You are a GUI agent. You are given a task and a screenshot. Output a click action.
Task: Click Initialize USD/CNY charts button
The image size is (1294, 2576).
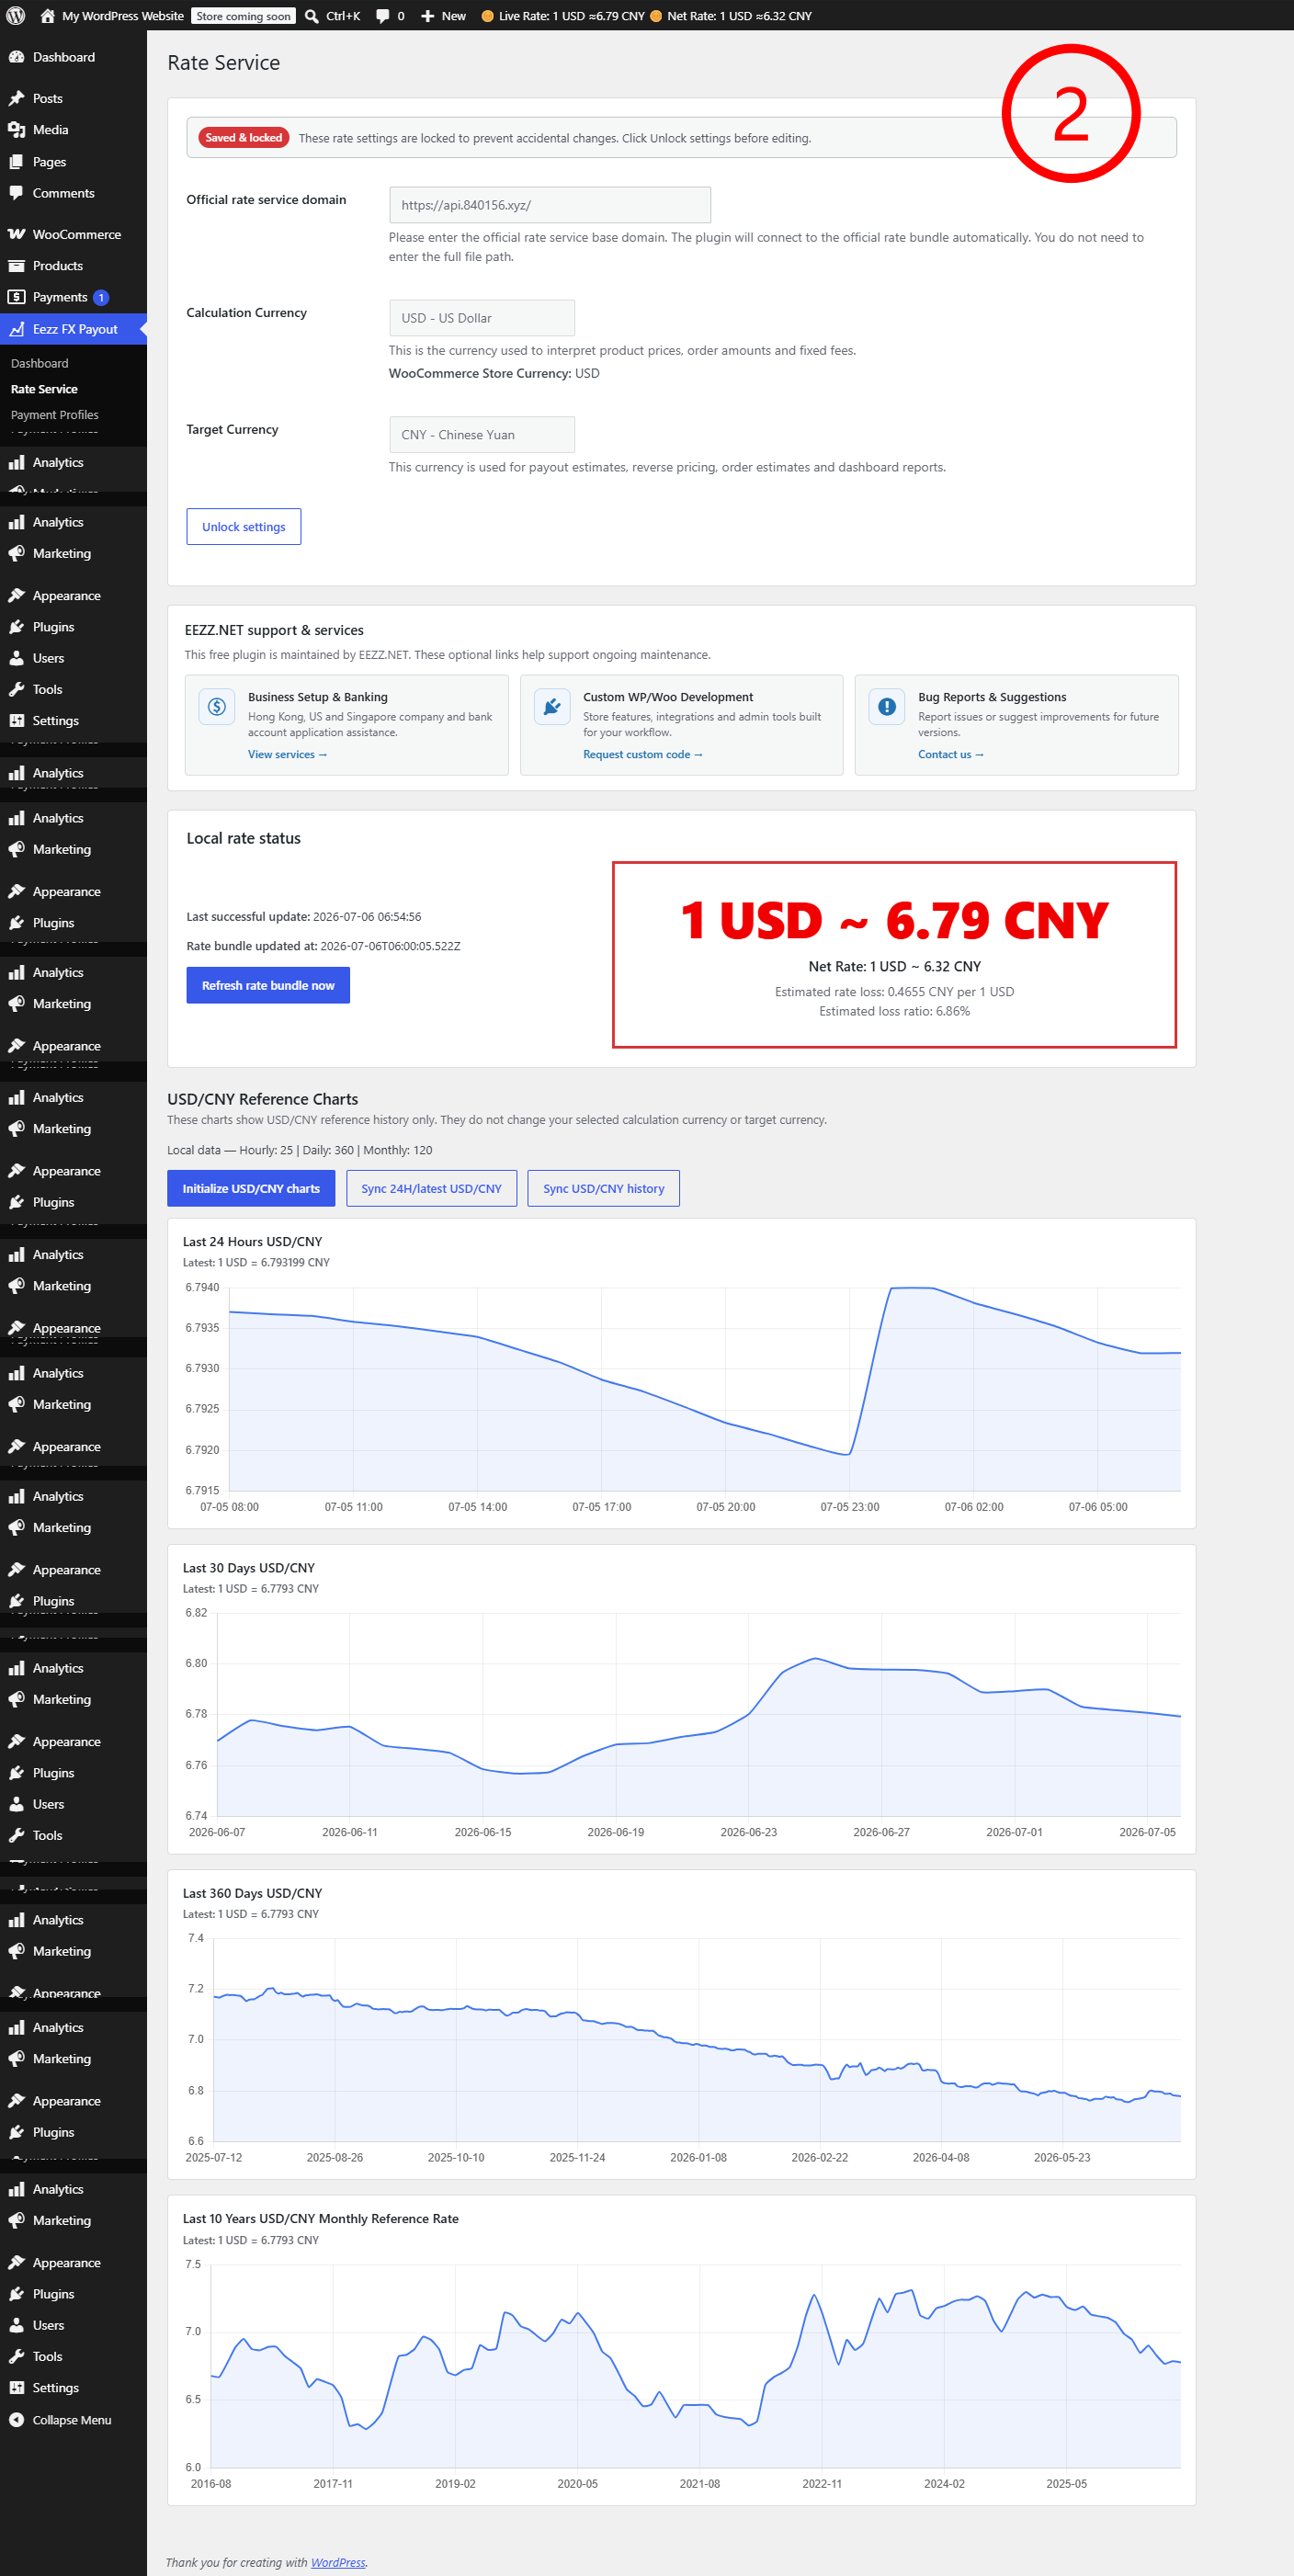[x=251, y=1188]
